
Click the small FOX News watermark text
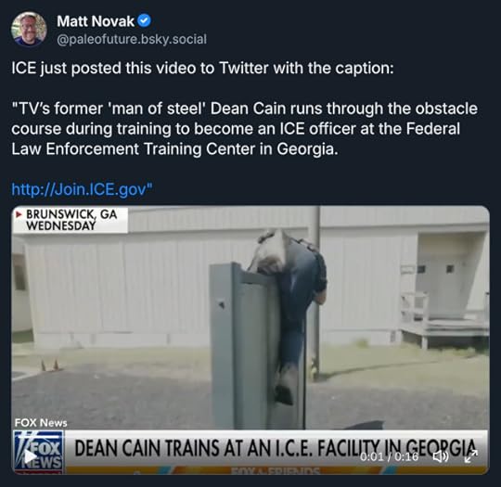tap(41, 423)
